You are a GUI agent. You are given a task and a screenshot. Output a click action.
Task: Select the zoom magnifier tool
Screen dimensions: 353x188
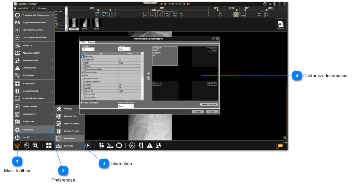(35, 145)
